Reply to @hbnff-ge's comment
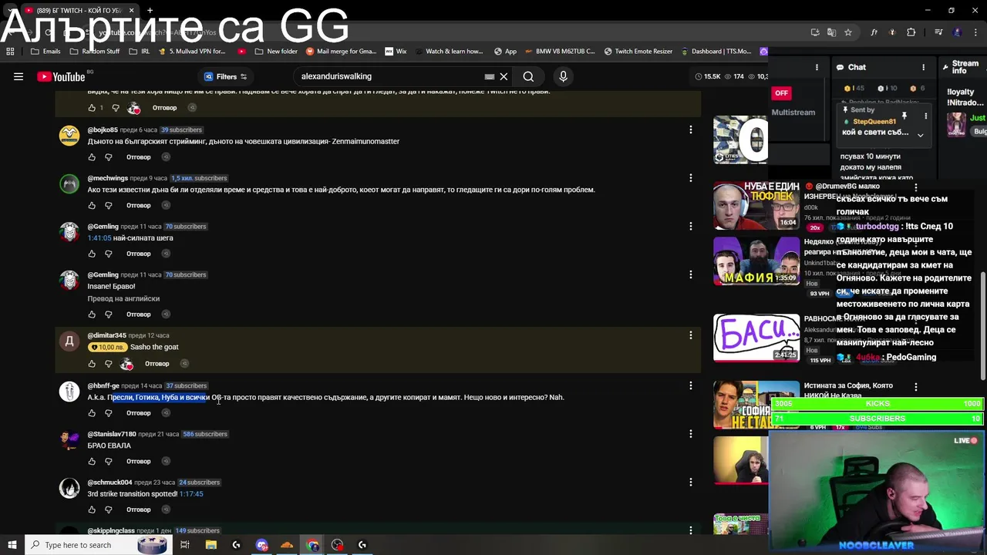 (139, 413)
